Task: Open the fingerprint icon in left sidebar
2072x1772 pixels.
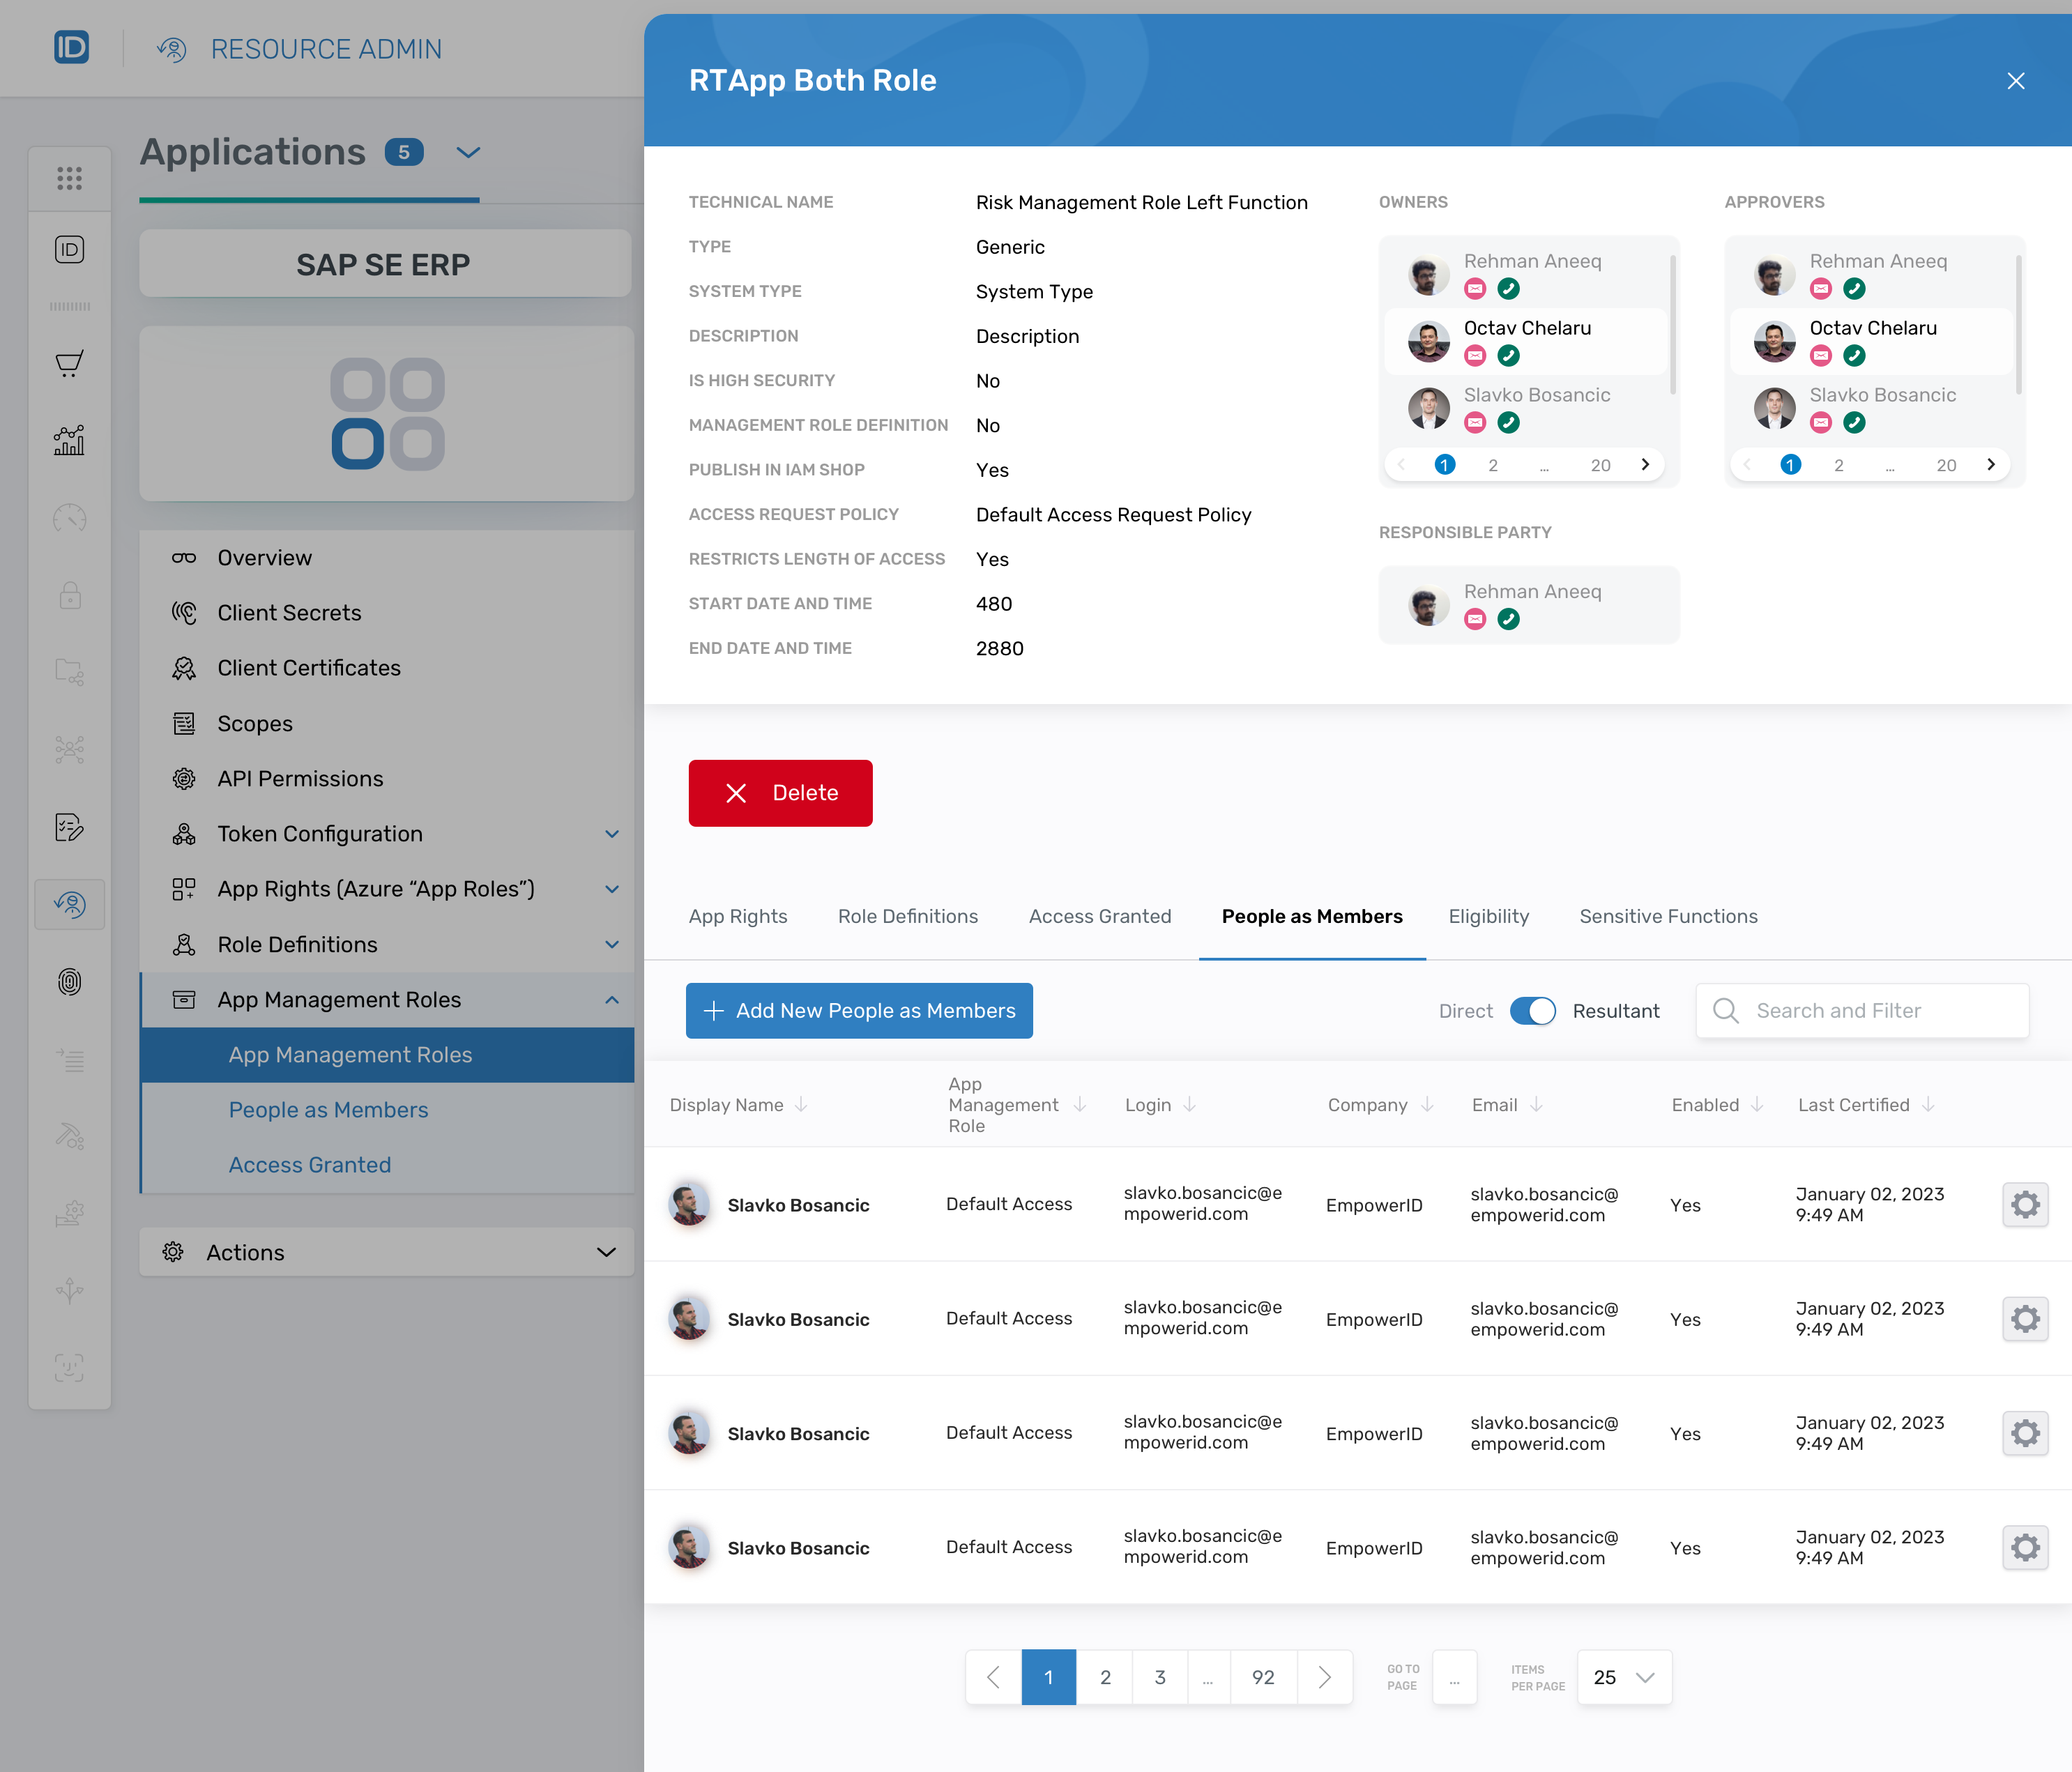Action: point(69,982)
